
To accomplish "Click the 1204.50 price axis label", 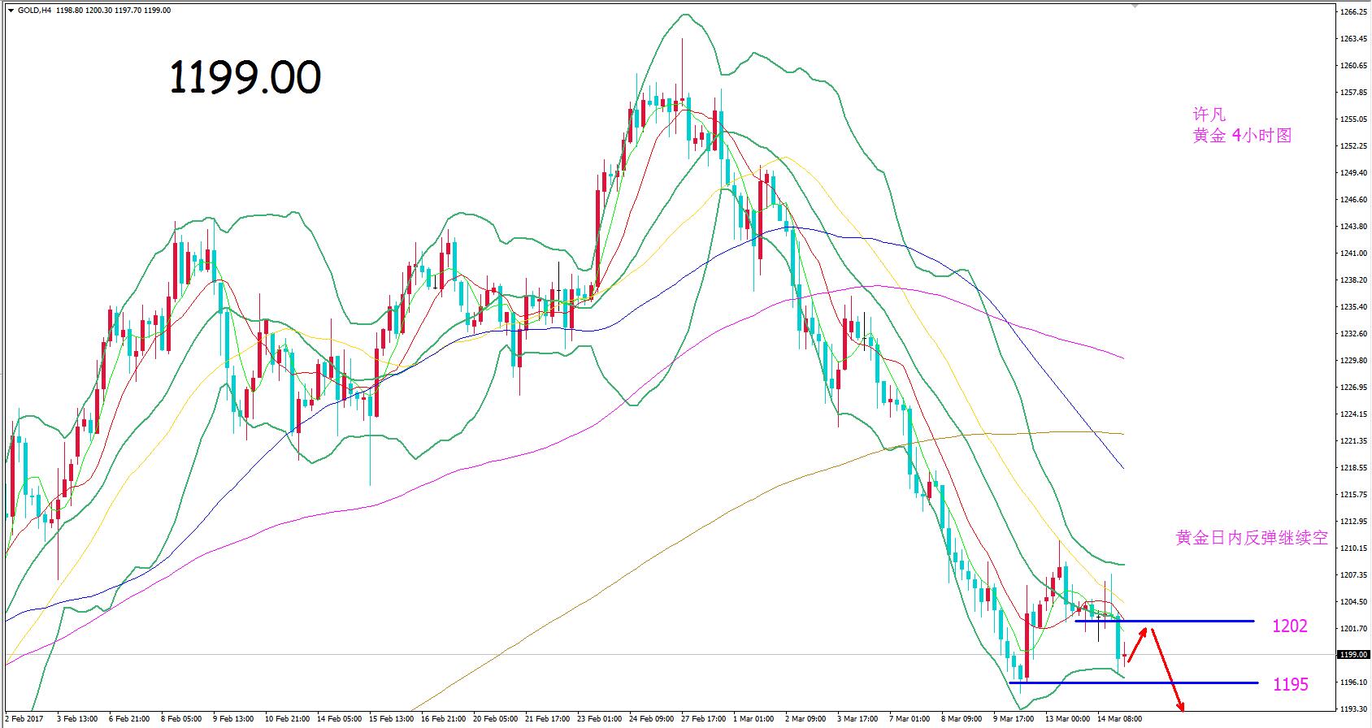I will click(x=1354, y=602).
